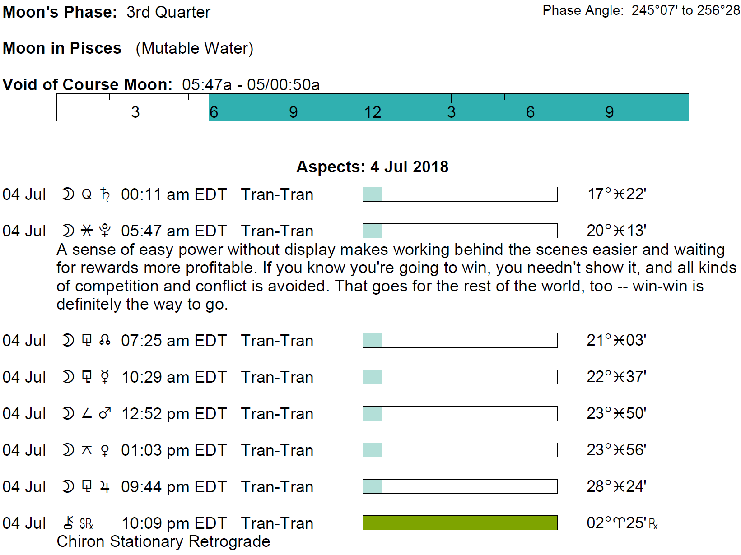Click the Jupiter glyph in the 09:44 pm row
The height and width of the screenshot is (555, 741).
click(x=105, y=487)
